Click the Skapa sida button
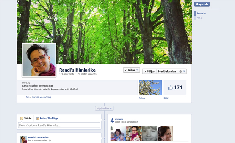 coord(202,4)
